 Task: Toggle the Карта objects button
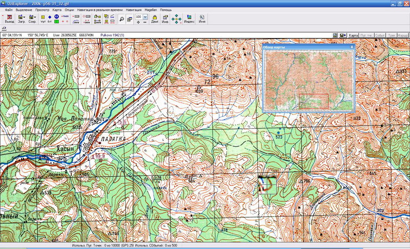pyautogui.click(x=353, y=35)
